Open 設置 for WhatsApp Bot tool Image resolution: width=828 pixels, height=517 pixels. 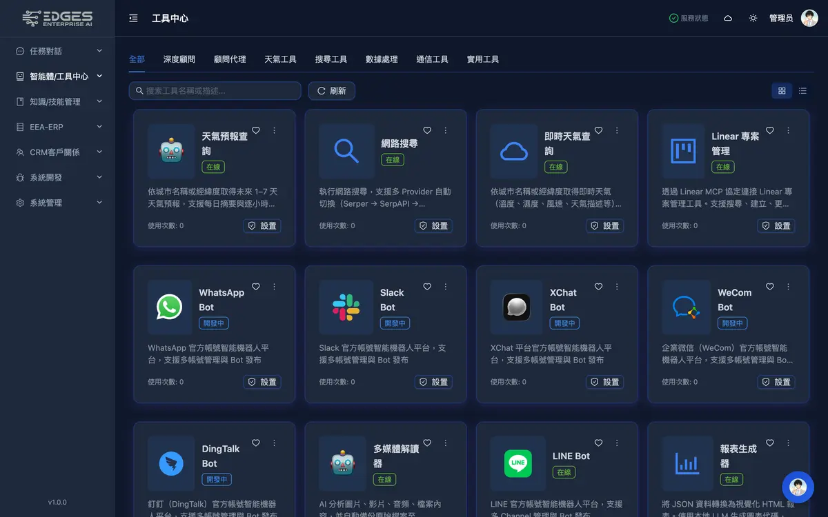coord(262,382)
